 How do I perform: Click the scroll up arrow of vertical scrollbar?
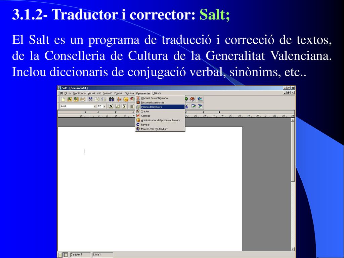tap(293, 120)
